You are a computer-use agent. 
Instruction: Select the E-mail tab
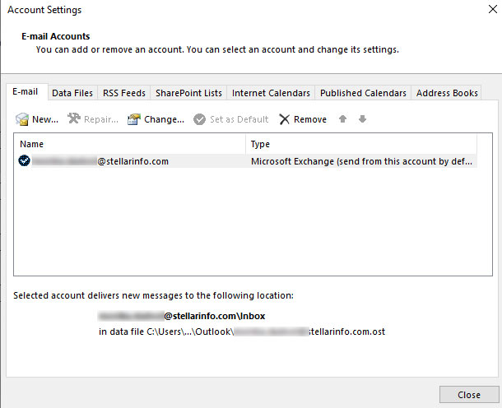(x=26, y=93)
